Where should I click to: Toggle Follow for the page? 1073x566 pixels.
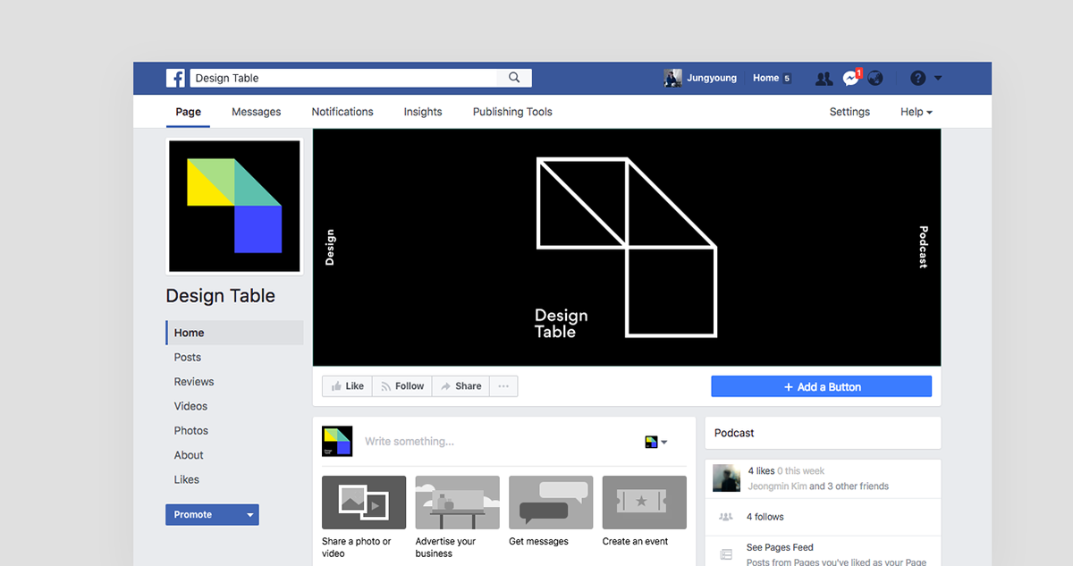[x=401, y=386]
